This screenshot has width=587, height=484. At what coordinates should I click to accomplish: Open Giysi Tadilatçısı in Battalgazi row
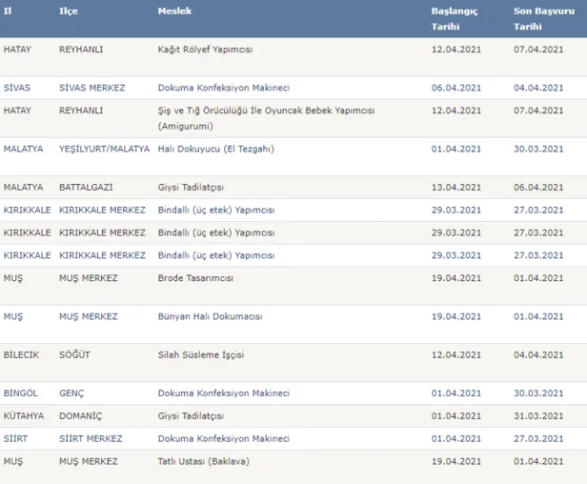click(x=191, y=187)
